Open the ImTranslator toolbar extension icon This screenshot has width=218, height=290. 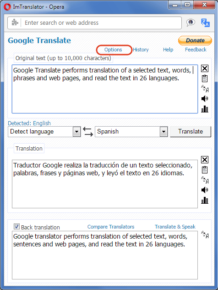pyautogui.click(x=205, y=23)
